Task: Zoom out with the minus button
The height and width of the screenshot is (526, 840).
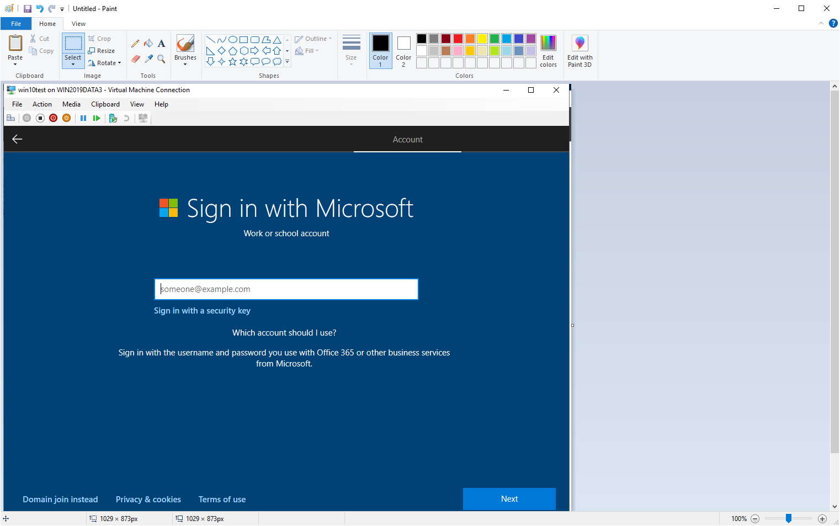Action: [755, 519]
